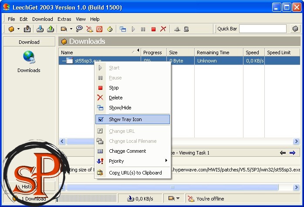Click the Download sidebar header button
304x207 pixels.
pos(29,42)
